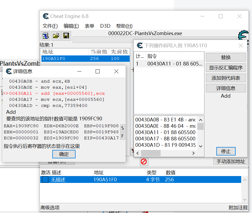Screen dimensions: 252x213
Task: Click the F floating-point registers button
Action: (123, 136)
